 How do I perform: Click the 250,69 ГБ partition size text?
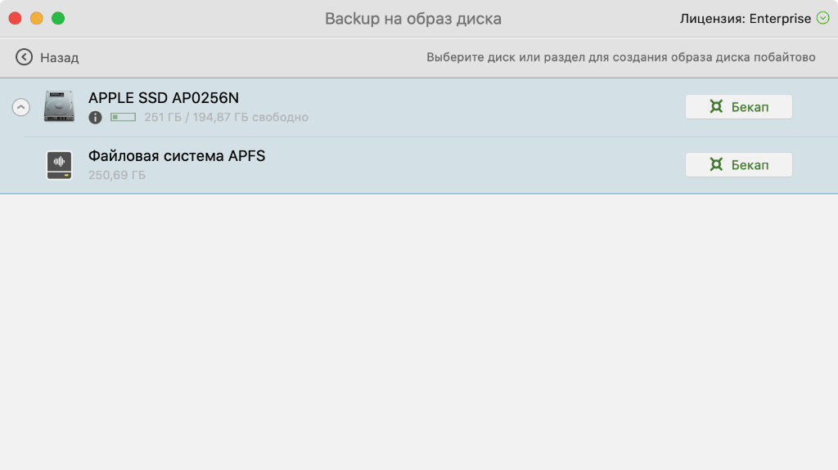[x=117, y=175]
